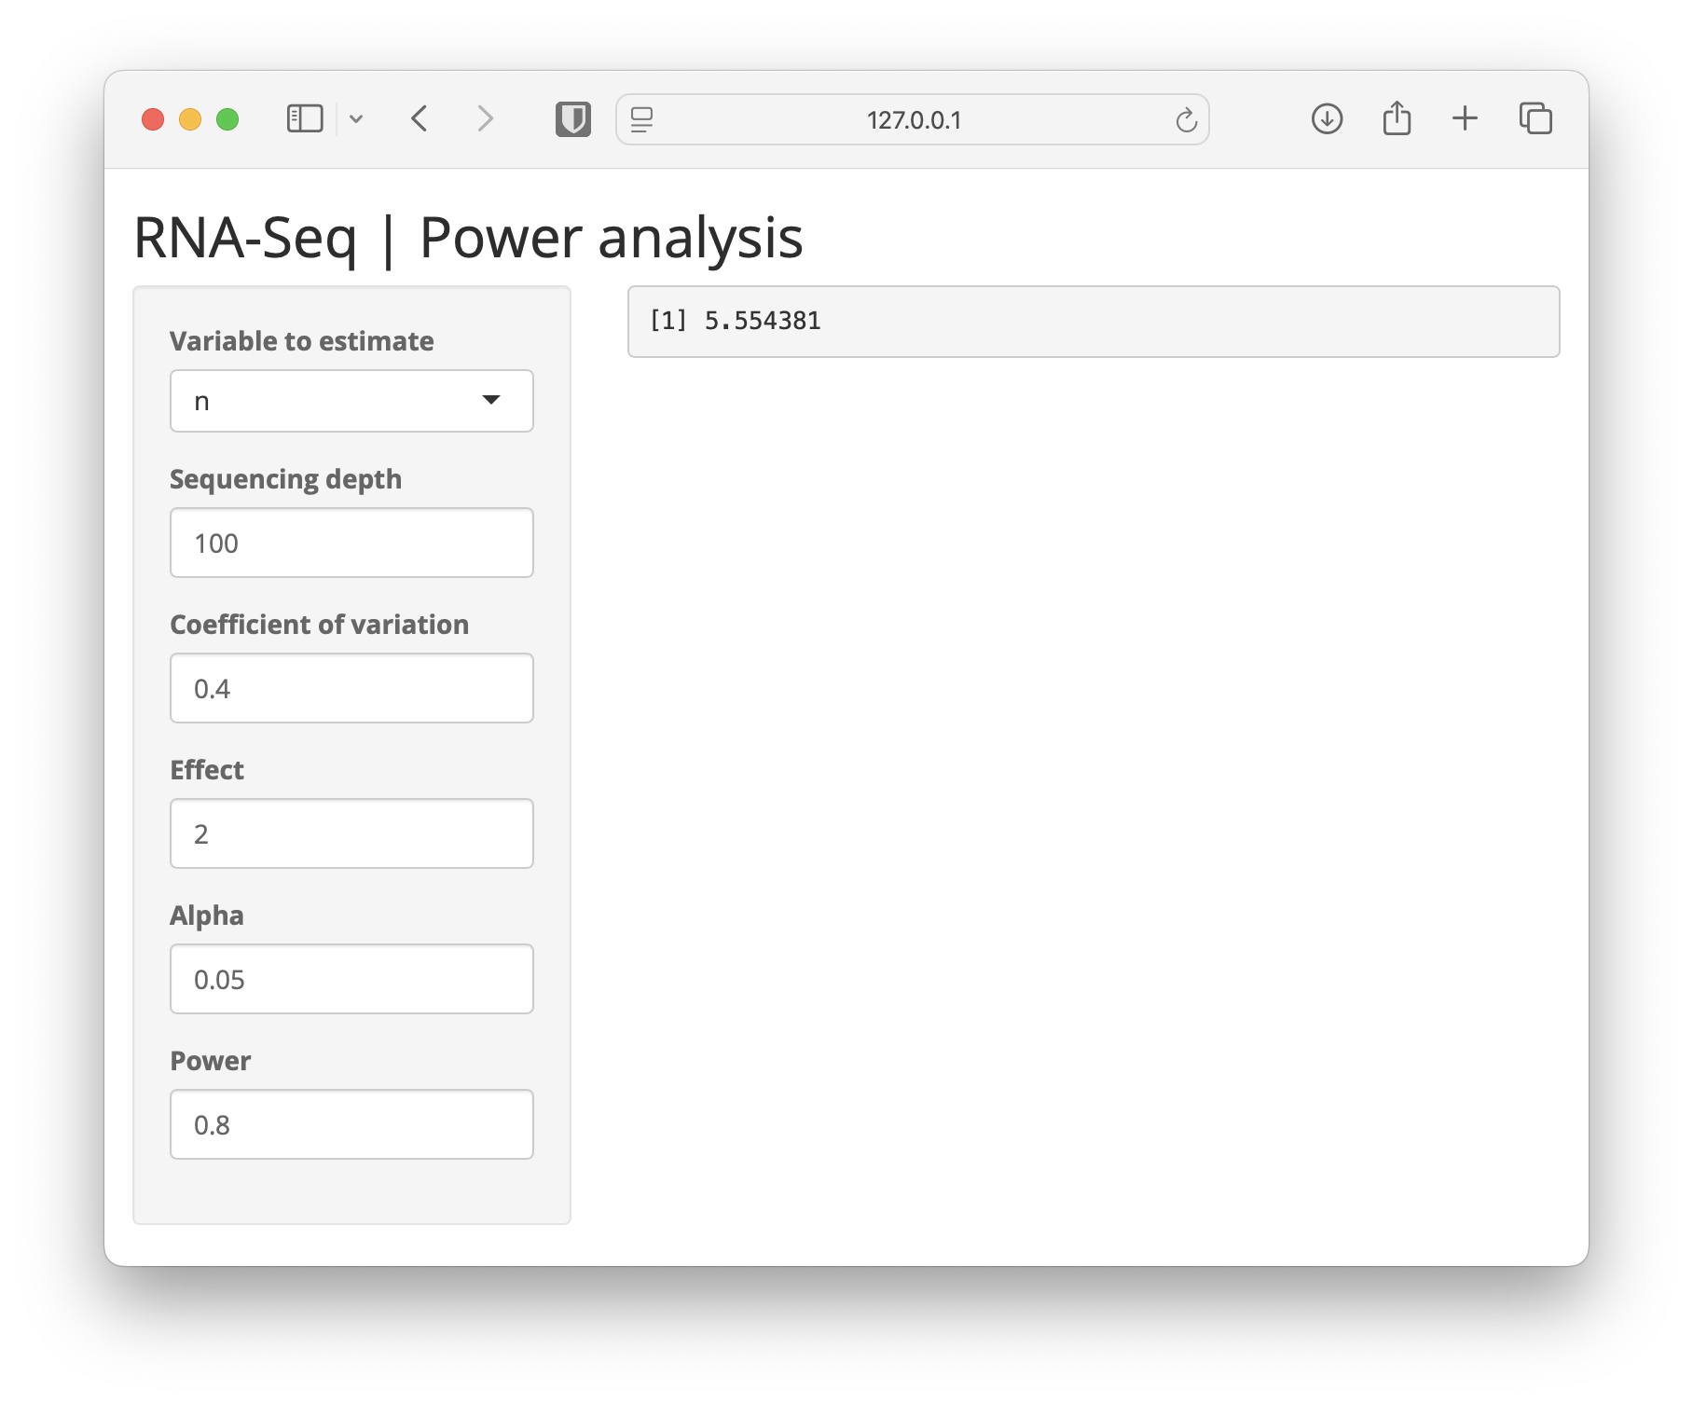Click the Power input showing 0.8
Screen dimensions: 1693x1404
351,1124
